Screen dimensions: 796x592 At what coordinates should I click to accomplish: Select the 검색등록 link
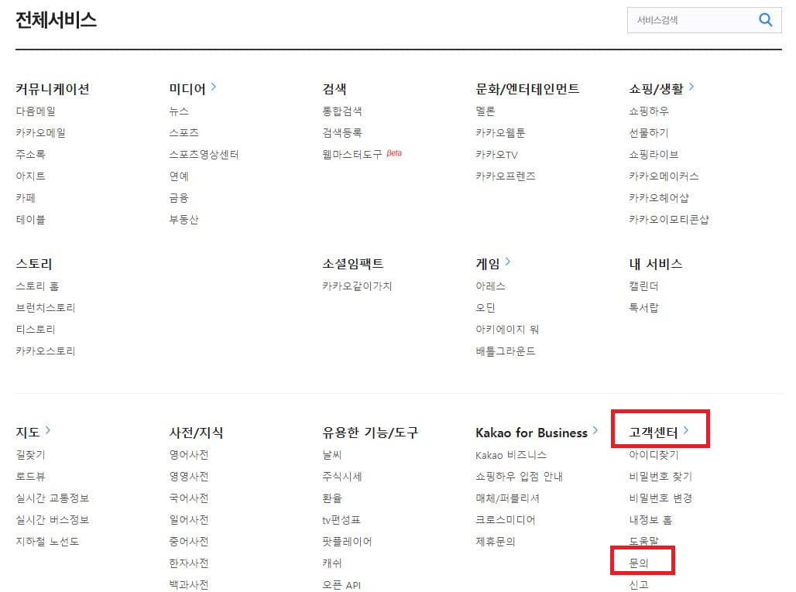tap(342, 133)
